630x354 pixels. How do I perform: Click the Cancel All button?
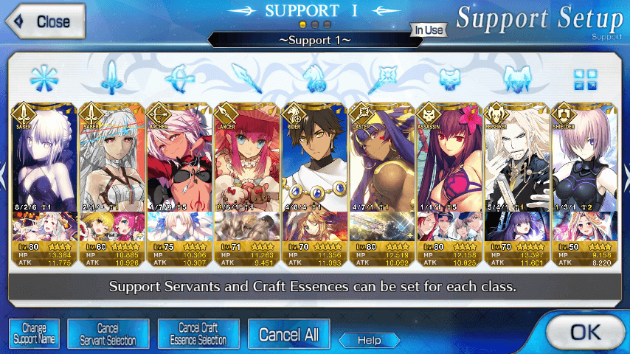[x=289, y=334]
